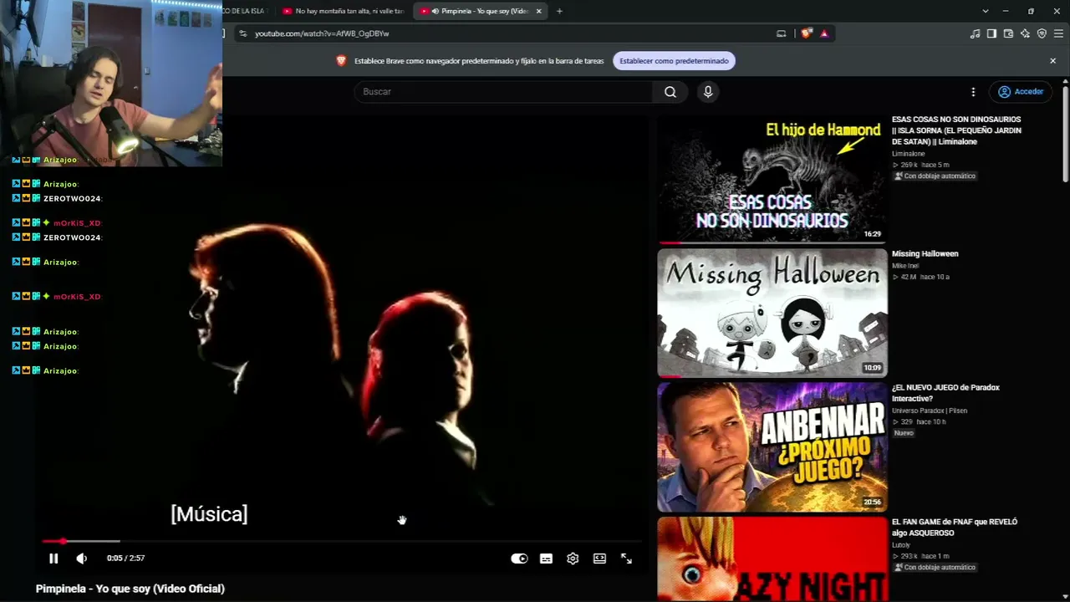The width and height of the screenshot is (1070, 602).
Task: Focus the Buscar search field
Action: click(x=504, y=92)
